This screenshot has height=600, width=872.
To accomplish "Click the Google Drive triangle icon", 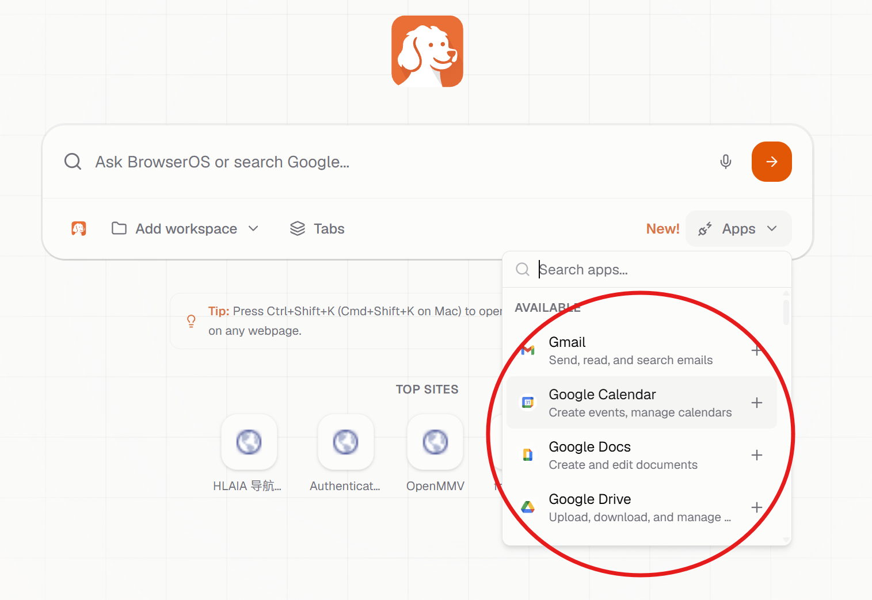I will [x=528, y=507].
